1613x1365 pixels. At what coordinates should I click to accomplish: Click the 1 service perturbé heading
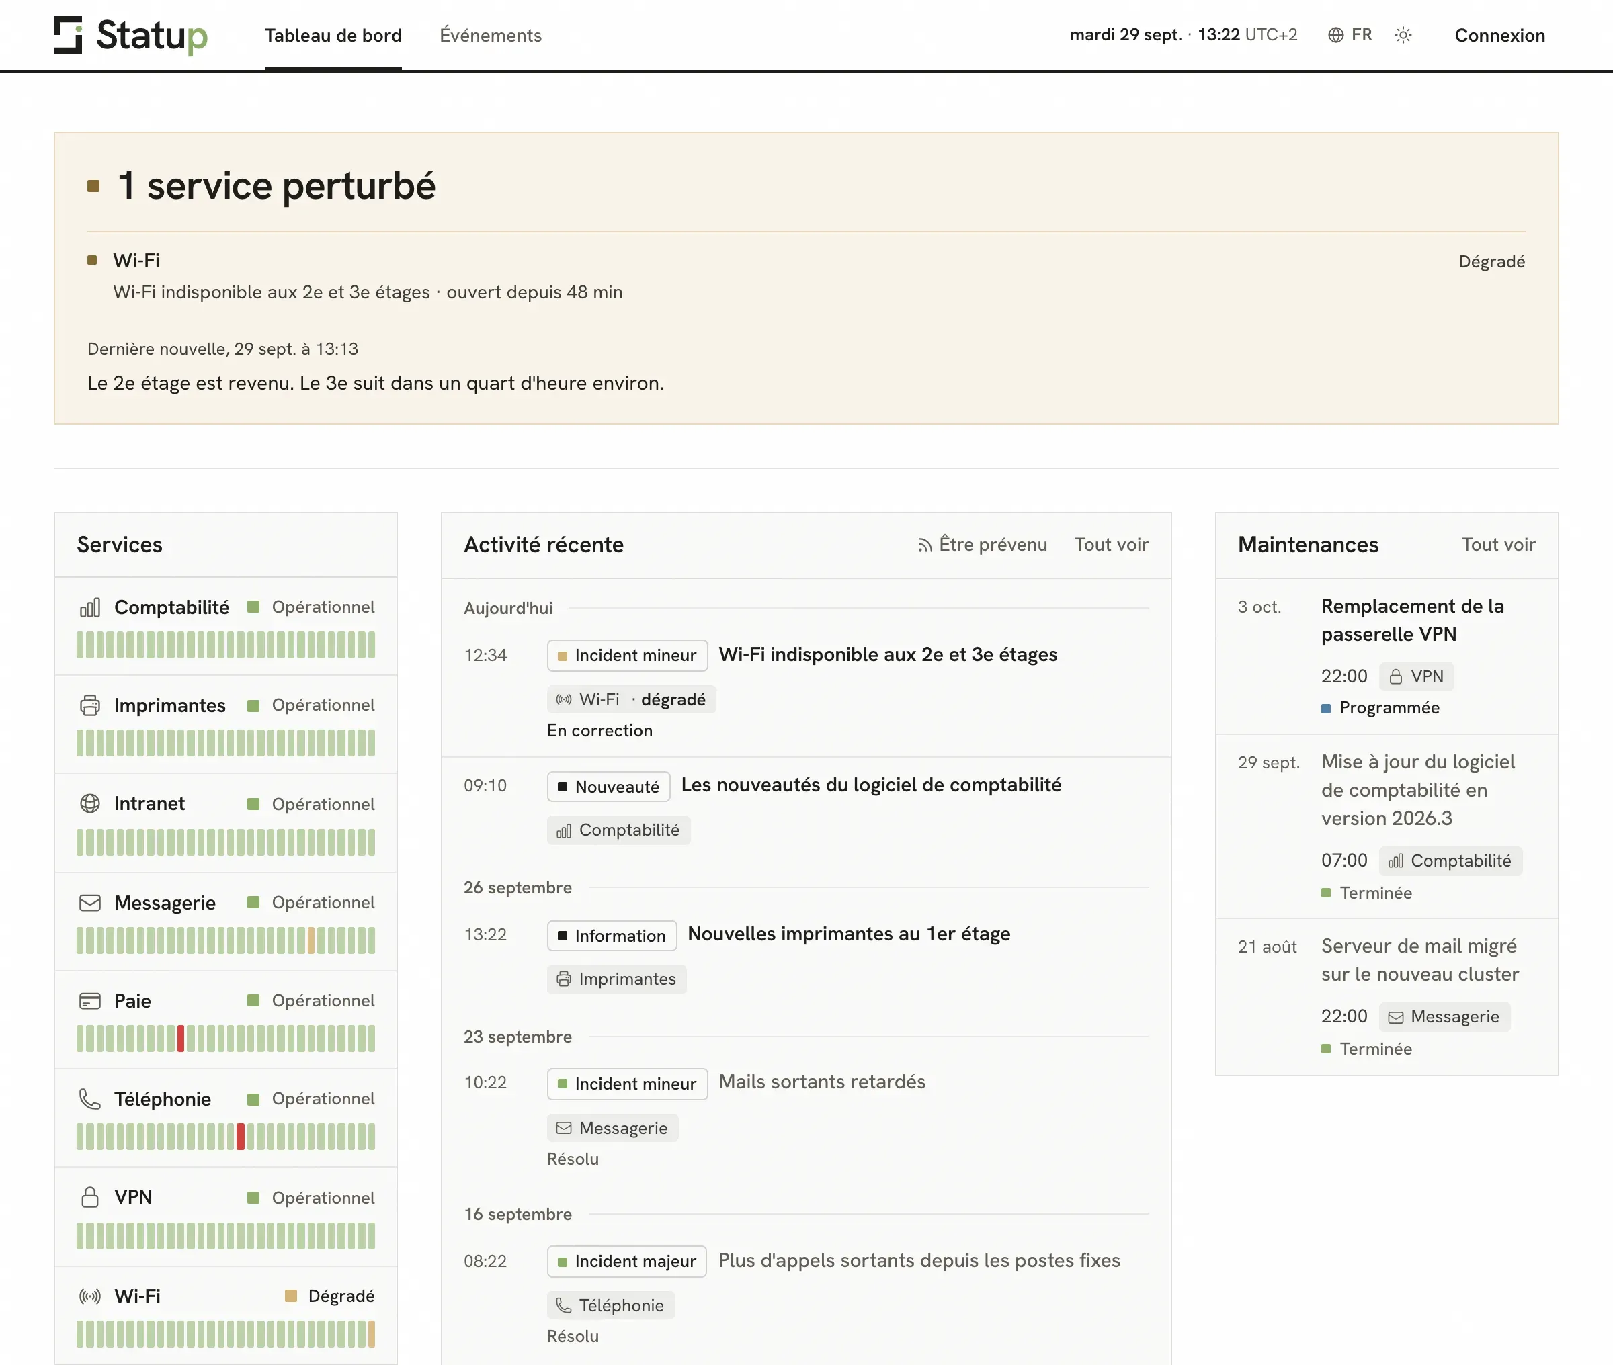(x=276, y=185)
